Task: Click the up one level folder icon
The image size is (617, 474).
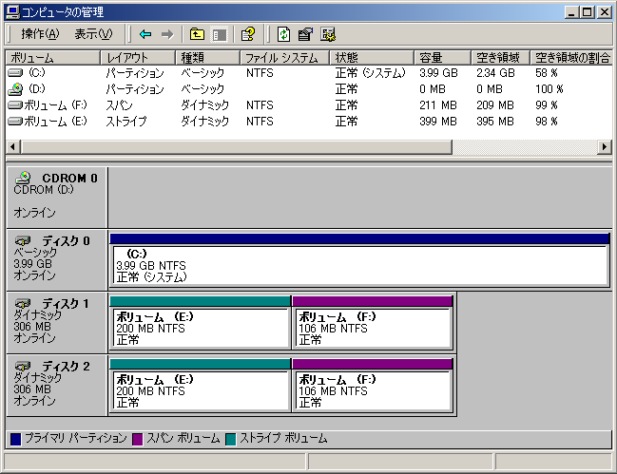Action: click(197, 34)
